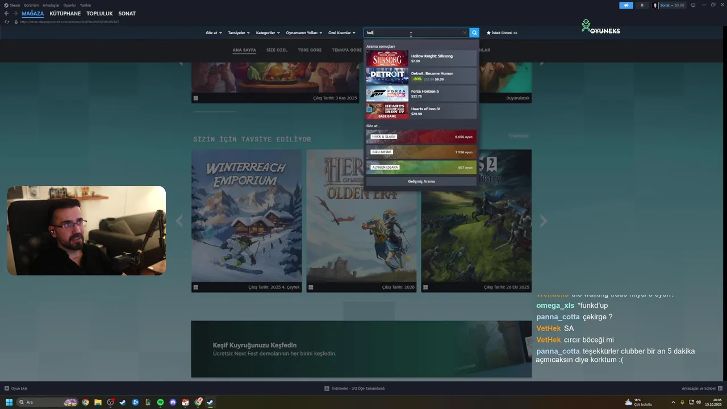Click the store URL address text
The width and height of the screenshot is (727, 409).
(x=69, y=22)
